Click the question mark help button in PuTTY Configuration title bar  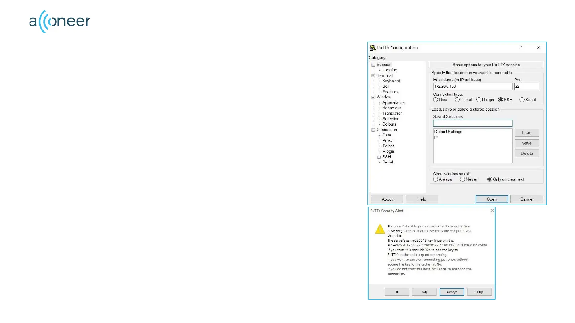tap(521, 47)
